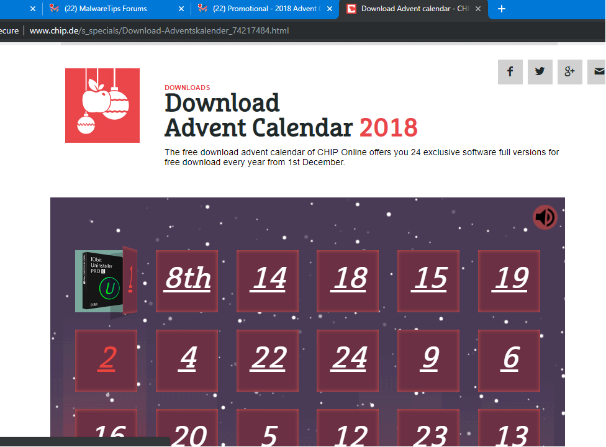Close the Promotional - 2018 Advent tab
This screenshot has height=447, width=606.
coord(330,9)
